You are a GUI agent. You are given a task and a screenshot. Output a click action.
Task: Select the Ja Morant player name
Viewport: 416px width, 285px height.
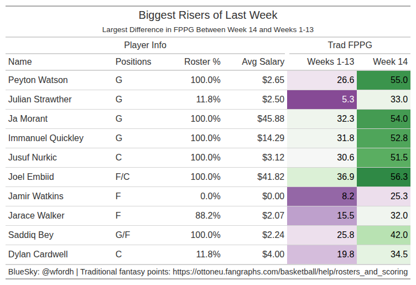28,119
